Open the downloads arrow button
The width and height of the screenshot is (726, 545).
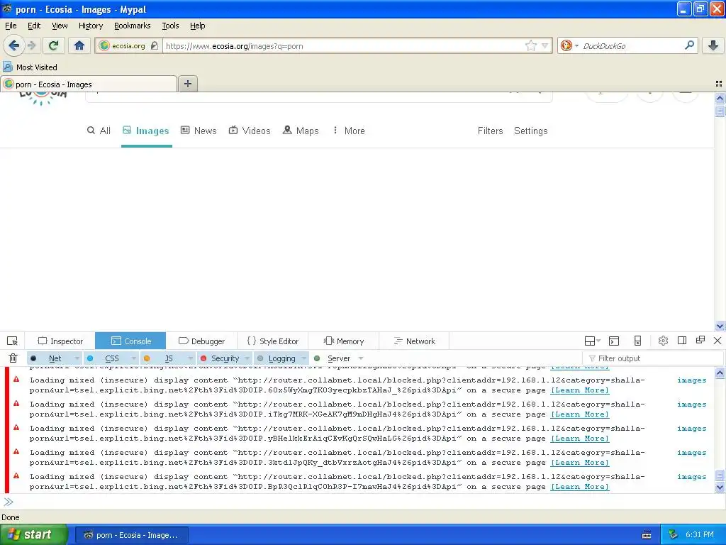pos(713,45)
